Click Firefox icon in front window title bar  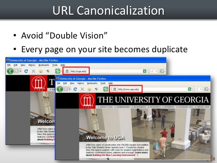pos(58,79)
